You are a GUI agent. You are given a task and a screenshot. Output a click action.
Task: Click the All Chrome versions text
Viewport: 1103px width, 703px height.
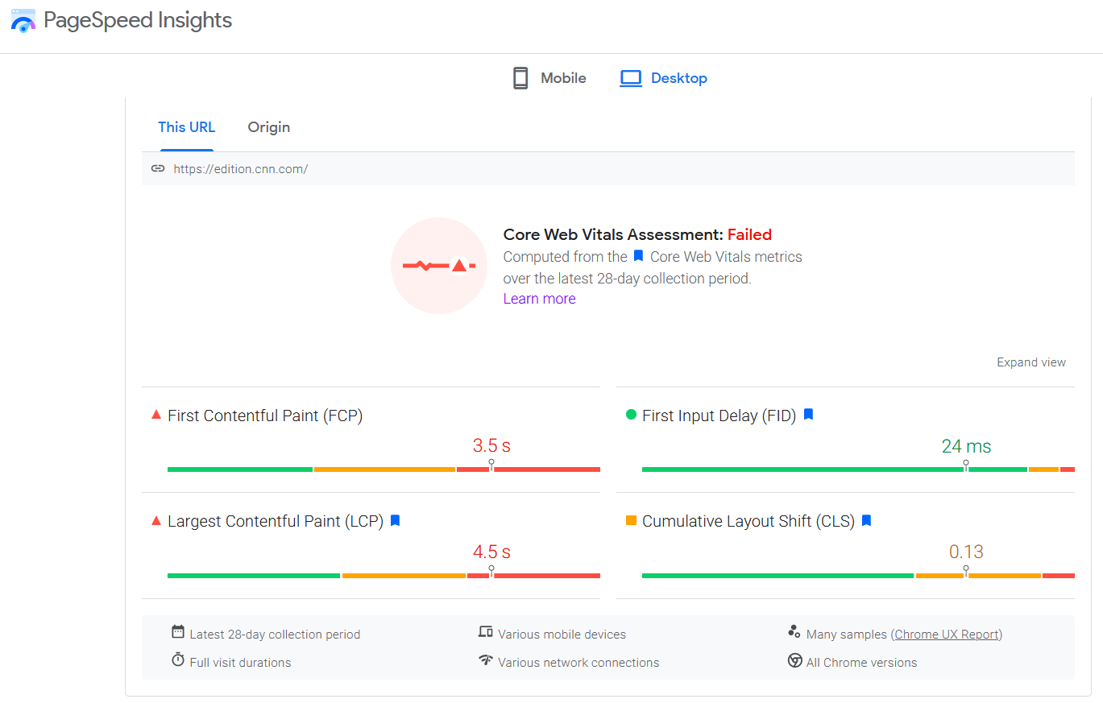pos(861,663)
